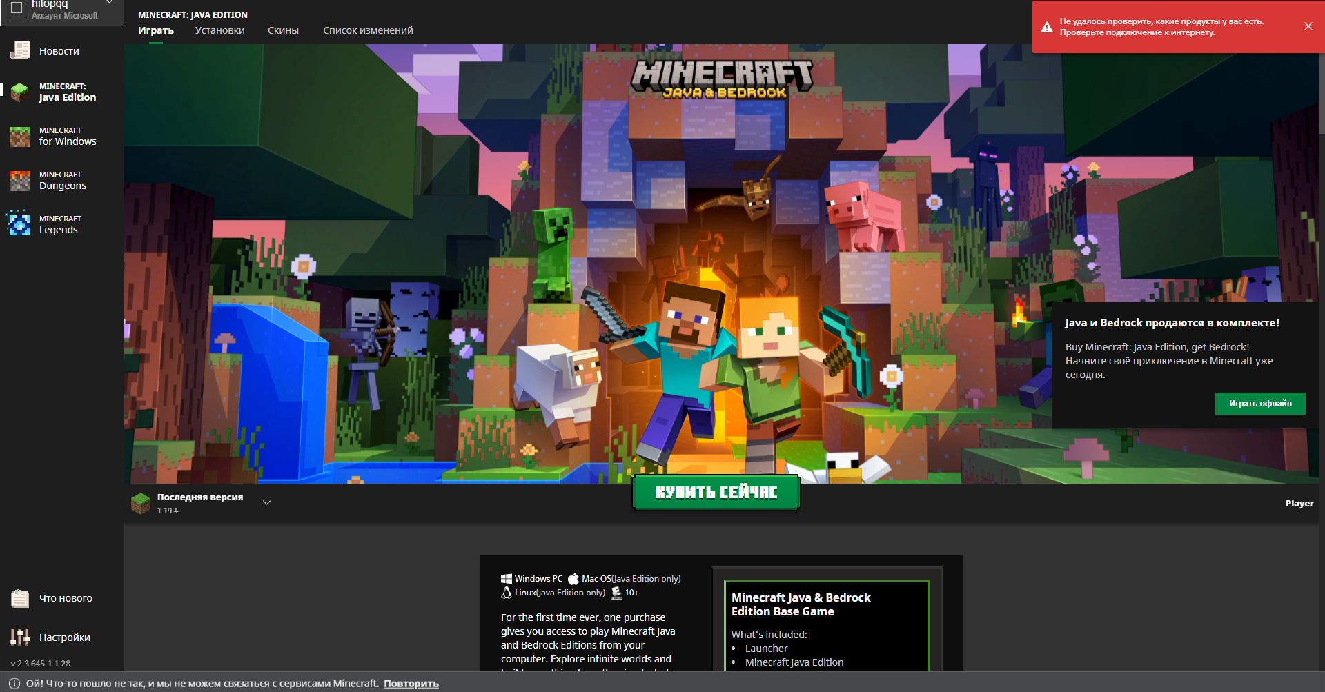
Task: Switch to the Список изменений tab
Action: [368, 30]
